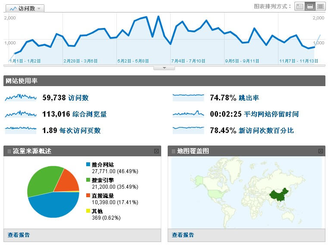The height and width of the screenshot is (245, 328).
Task: Open the 综合浏览量 report link
Action: pyautogui.click(x=89, y=114)
